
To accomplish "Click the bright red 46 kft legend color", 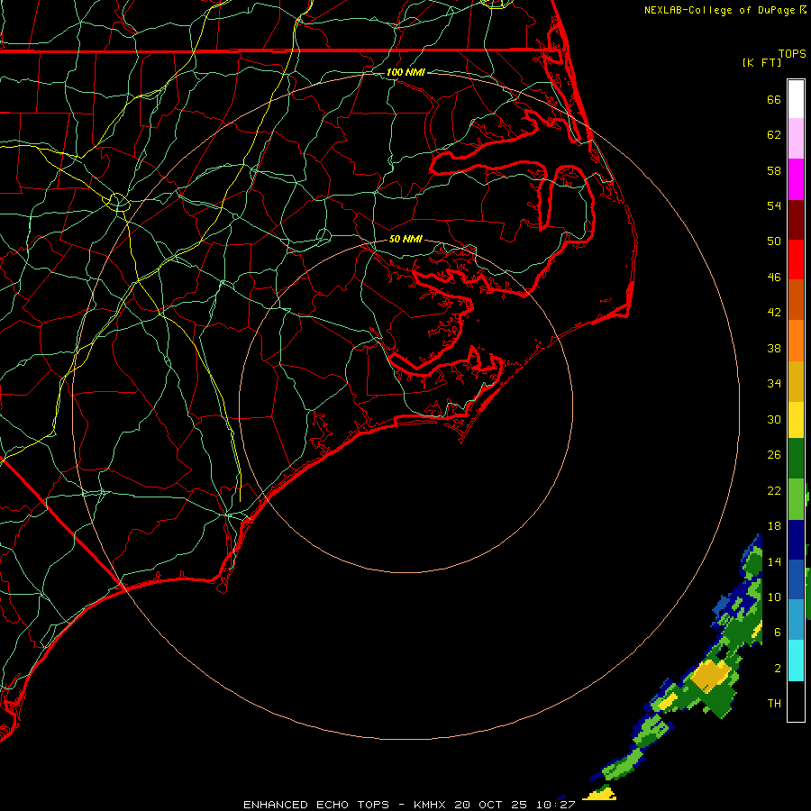I will click(796, 260).
